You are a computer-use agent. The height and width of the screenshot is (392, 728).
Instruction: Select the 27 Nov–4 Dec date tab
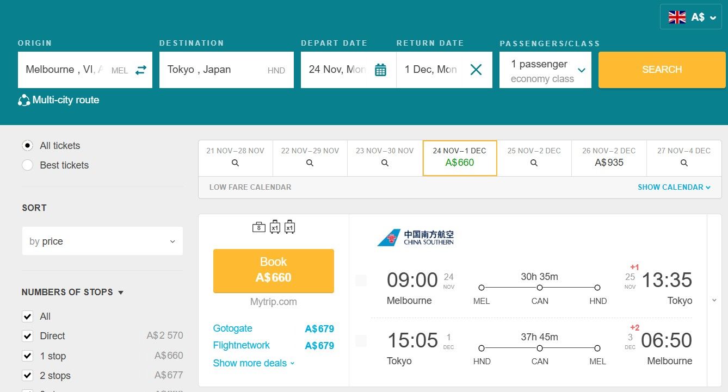pos(684,158)
